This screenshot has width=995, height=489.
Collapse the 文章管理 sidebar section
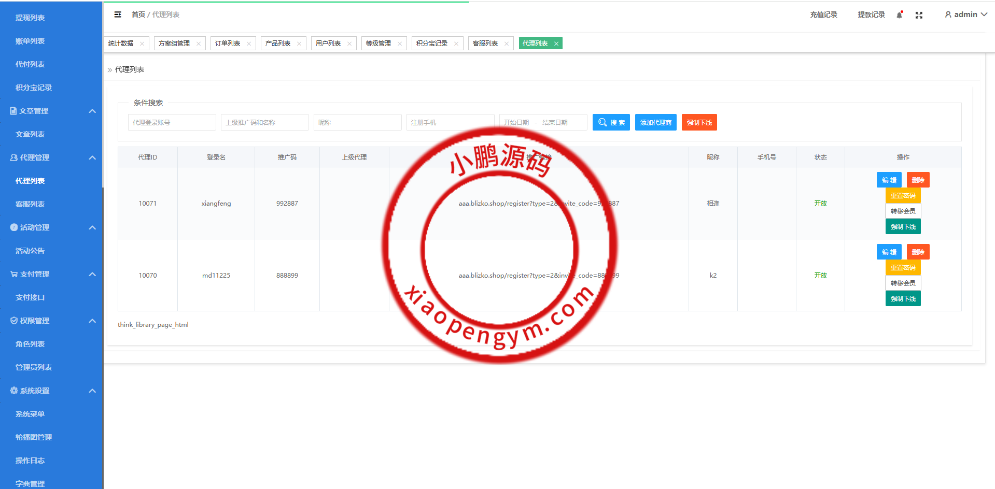pyautogui.click(x=92, y=111)
